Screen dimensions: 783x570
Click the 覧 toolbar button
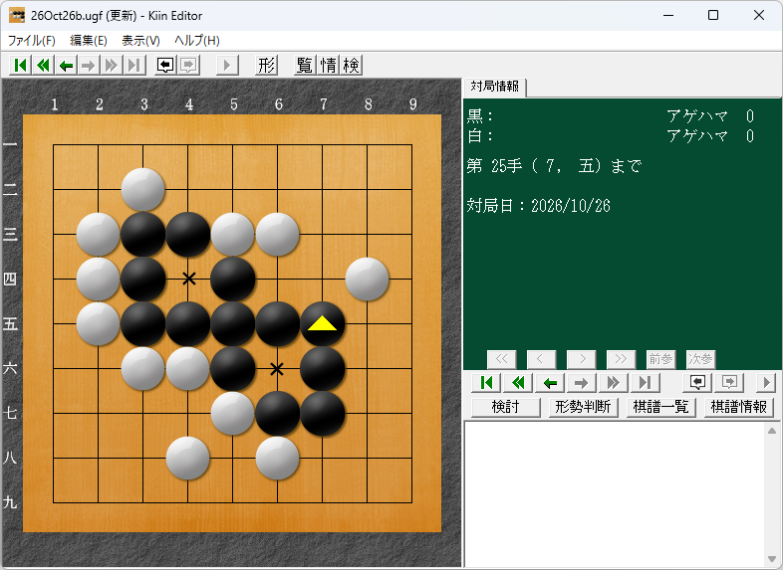(305, 65)
